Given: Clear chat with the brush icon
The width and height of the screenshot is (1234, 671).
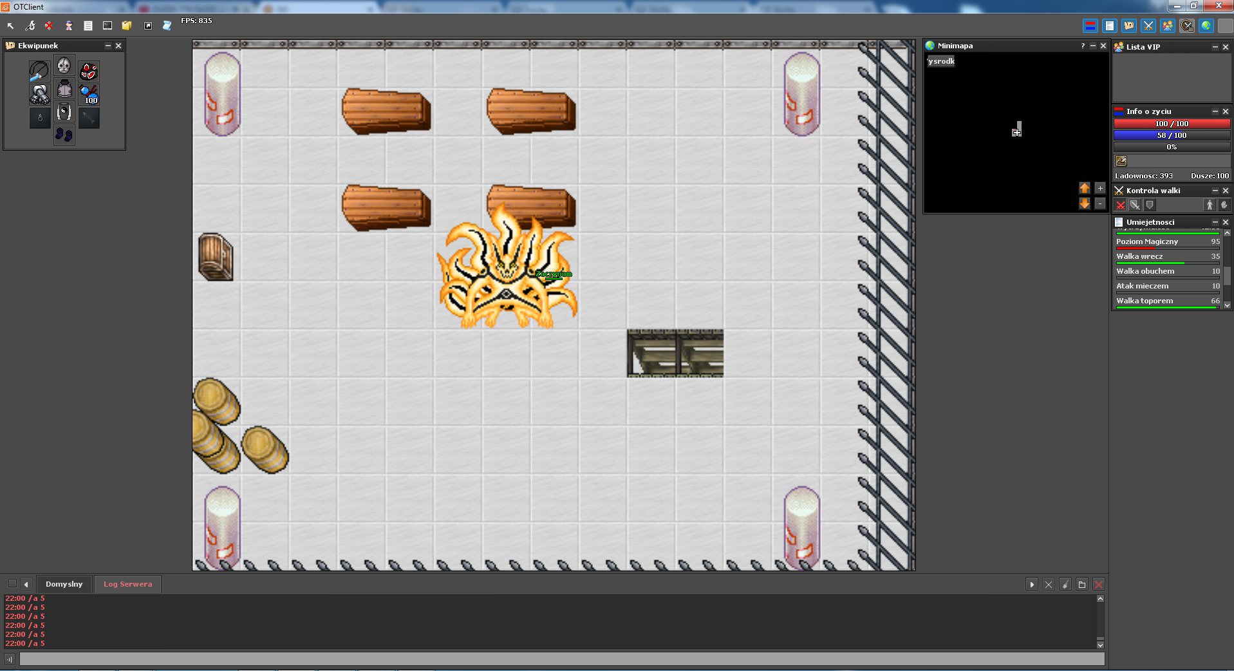Looking at the screenshot, I should point(1065,585).
